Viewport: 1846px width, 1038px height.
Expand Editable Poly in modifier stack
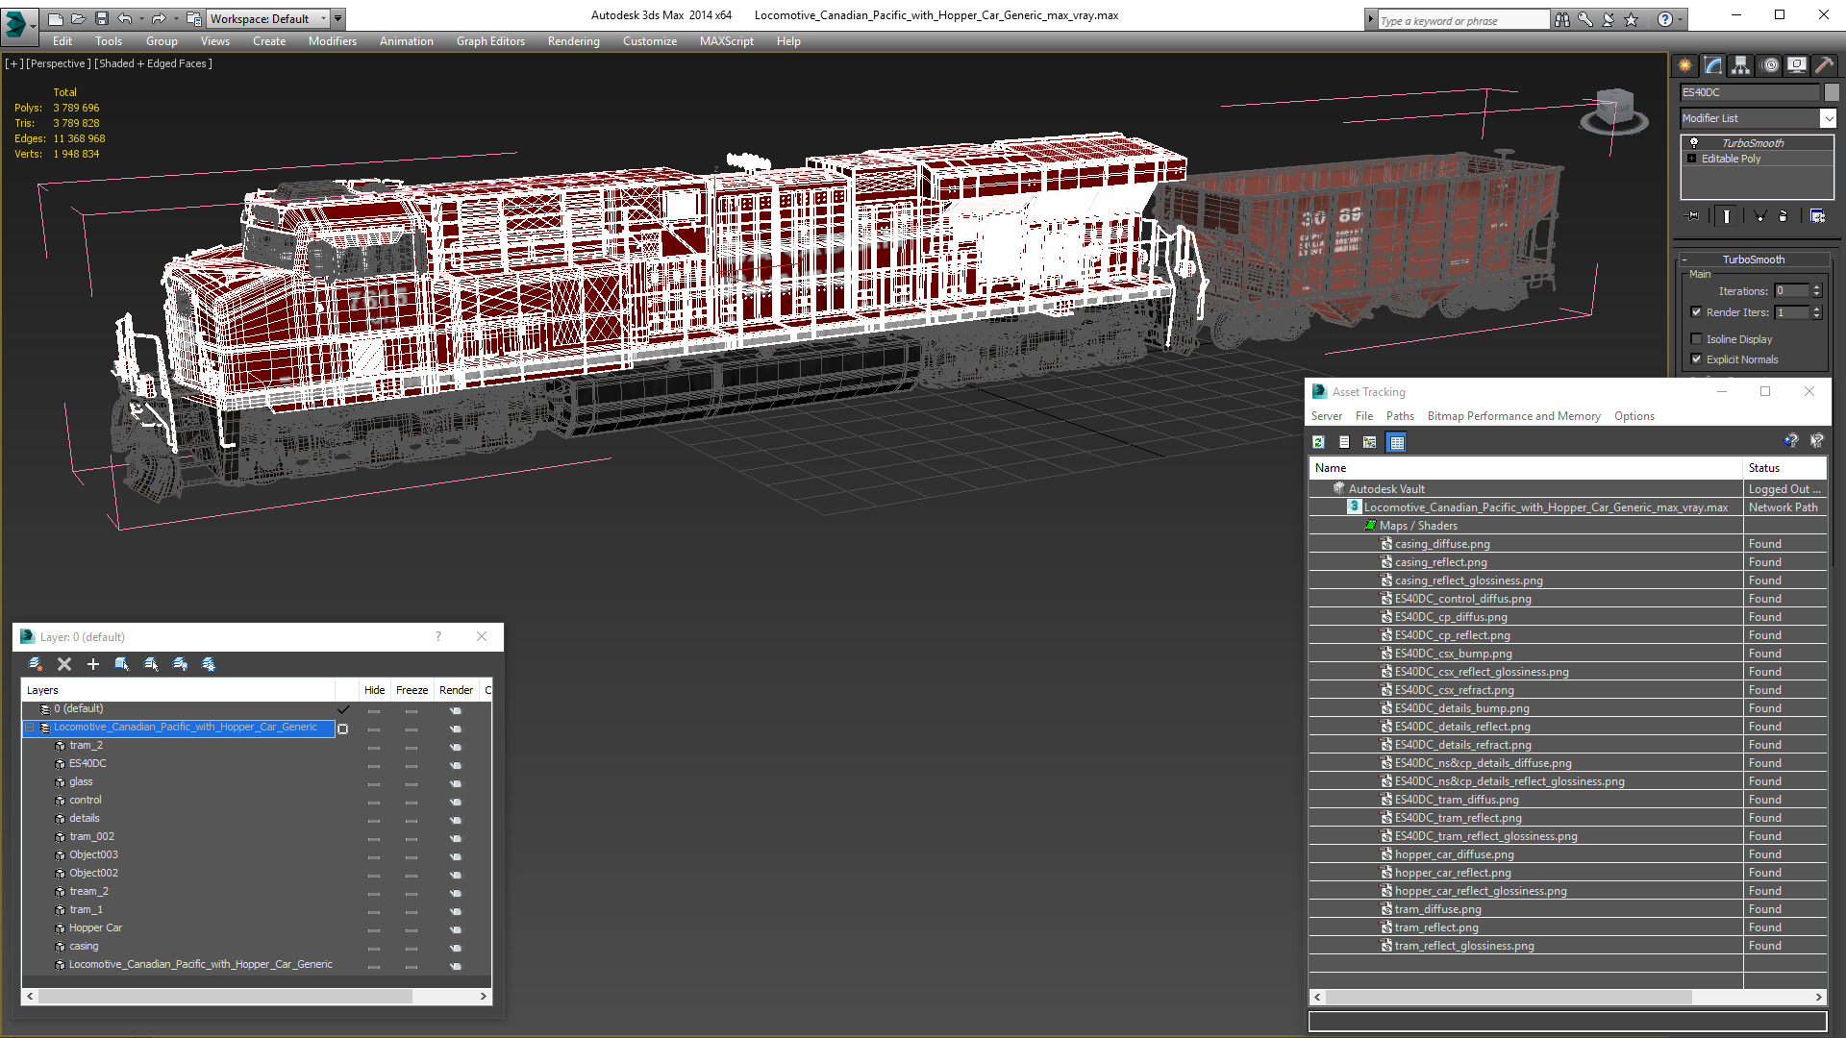click(x=1692, y=159)
